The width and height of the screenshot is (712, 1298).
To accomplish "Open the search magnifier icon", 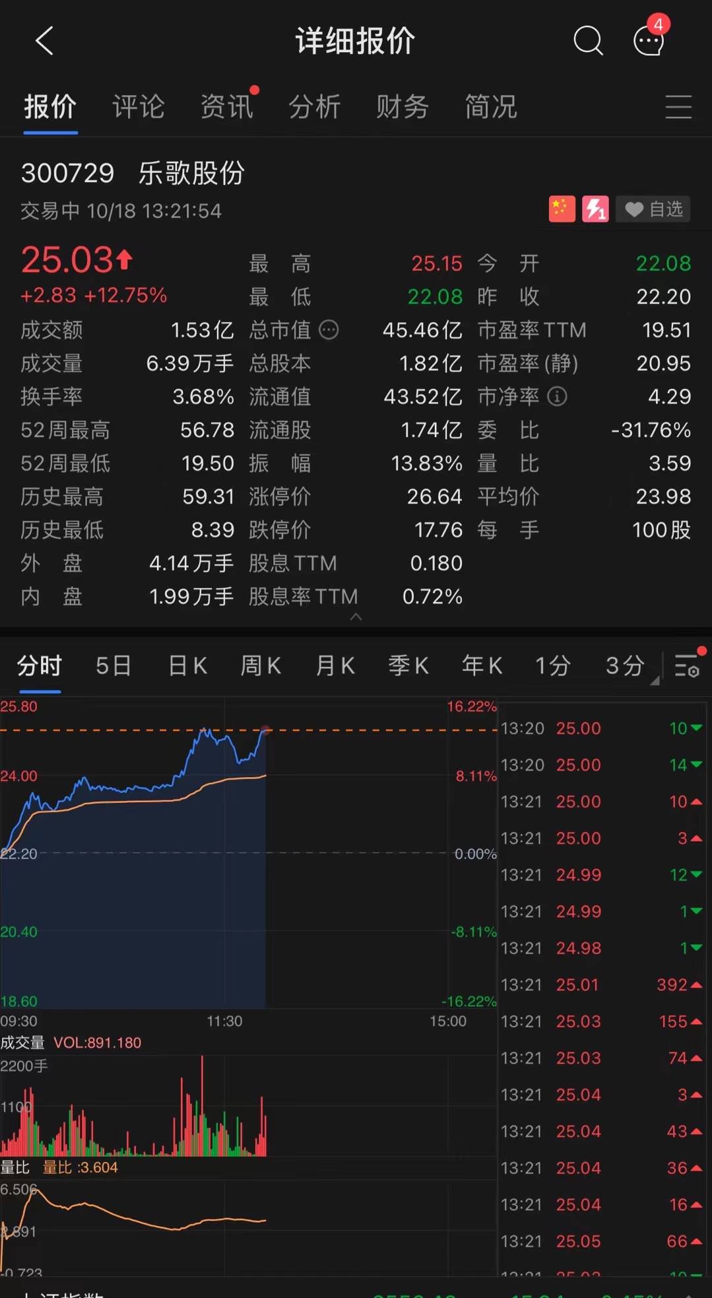I will pyautogui.click(x=587, y=41).
